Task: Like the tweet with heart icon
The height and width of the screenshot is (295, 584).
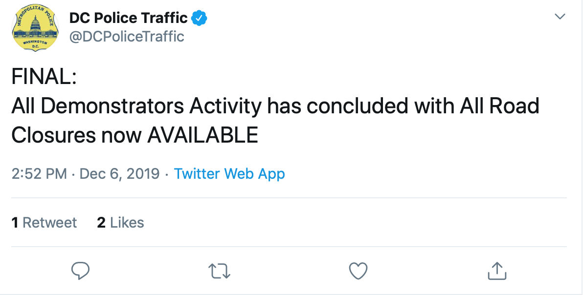Action: coord(359,271)
